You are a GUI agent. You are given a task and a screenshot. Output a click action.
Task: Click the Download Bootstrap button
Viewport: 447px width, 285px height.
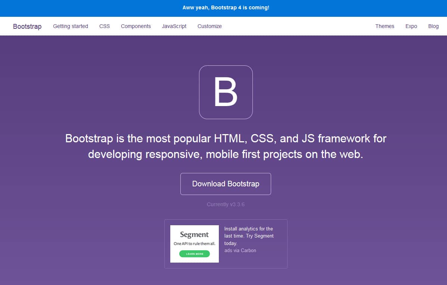226,184
